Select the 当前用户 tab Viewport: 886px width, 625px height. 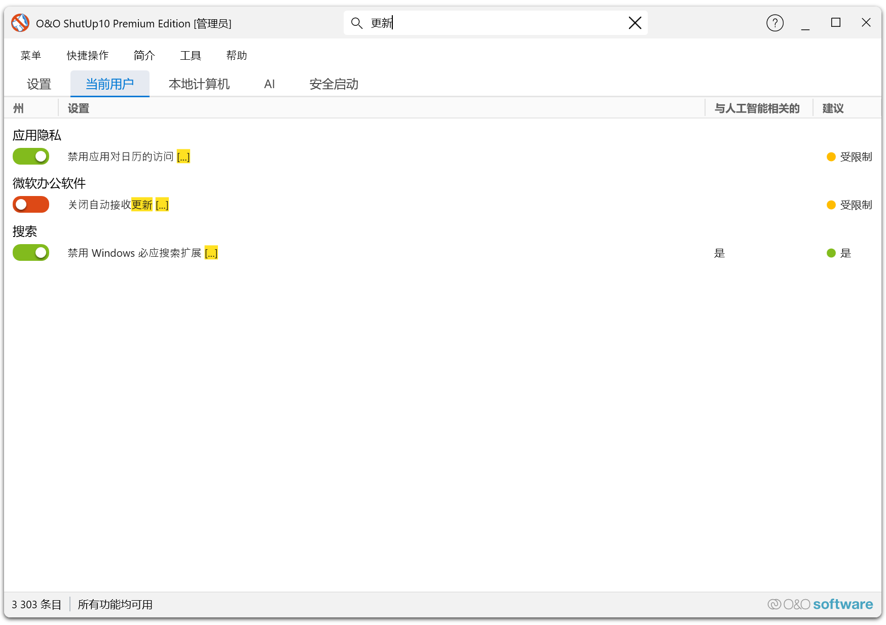pyautogui.click(x=110, y=84)
